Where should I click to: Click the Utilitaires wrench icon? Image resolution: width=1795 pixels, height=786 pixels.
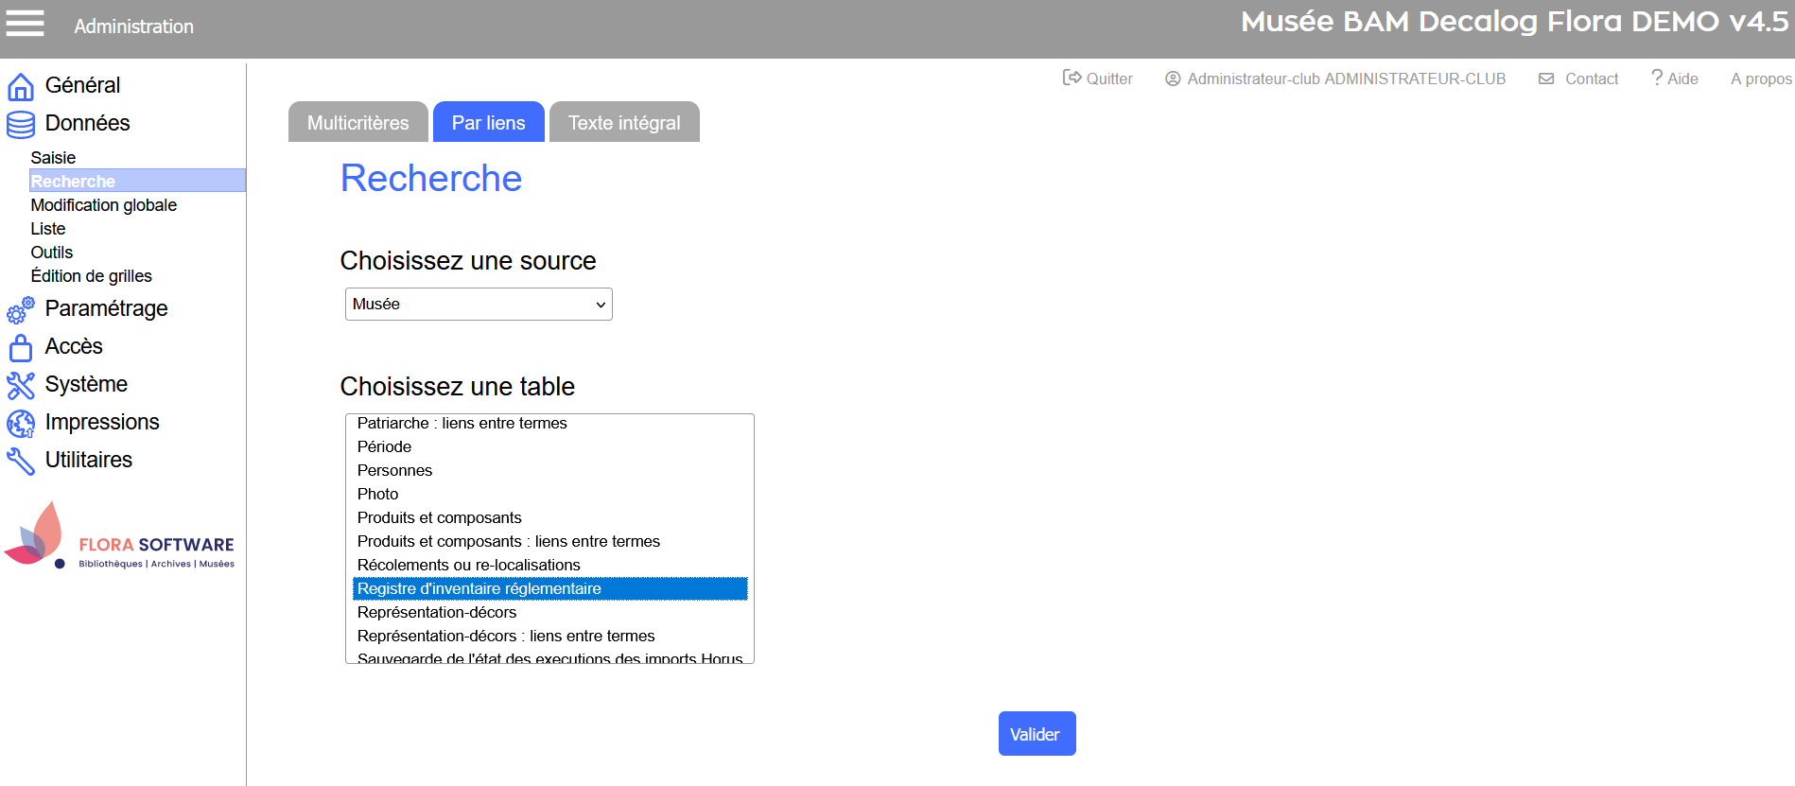point(21,461)
